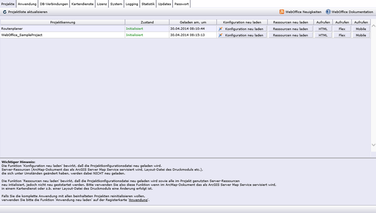Launch Flex client for Routenplaner
This screenshot has width=376, height=213.
pos(342,28)
